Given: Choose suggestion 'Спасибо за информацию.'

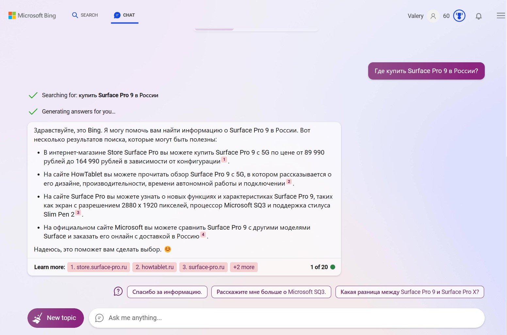Looking at the screenshot, I should coord(167,292).
